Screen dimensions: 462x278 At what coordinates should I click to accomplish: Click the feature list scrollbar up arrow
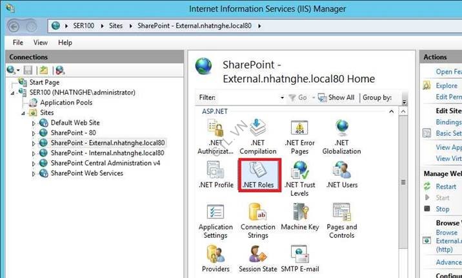403,112
